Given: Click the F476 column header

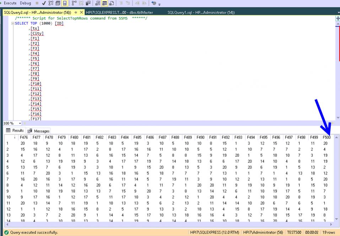Looking at the screenshot, I should [24, 137].
